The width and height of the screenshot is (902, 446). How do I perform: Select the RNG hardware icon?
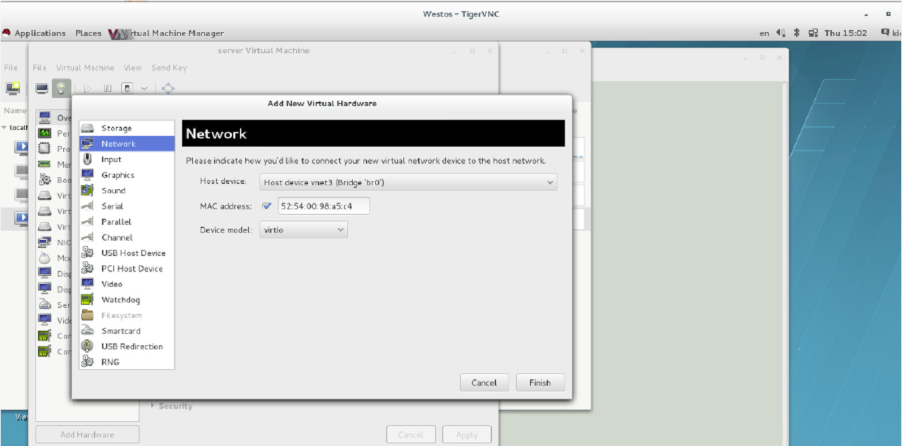(x=87, y=362)
